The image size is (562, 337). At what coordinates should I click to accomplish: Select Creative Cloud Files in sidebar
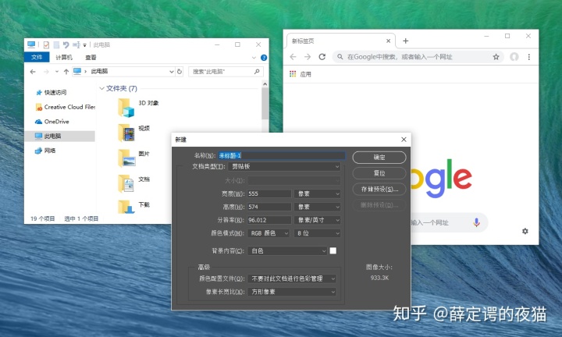[x=65, y=107]
